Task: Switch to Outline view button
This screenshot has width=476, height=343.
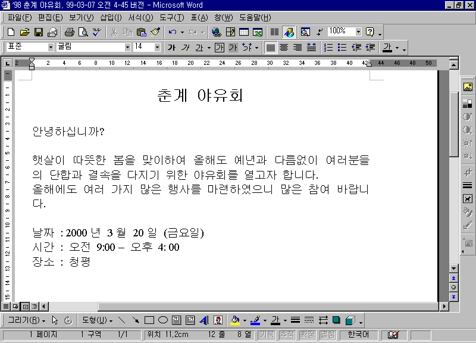Action: (x=35, y=307)
